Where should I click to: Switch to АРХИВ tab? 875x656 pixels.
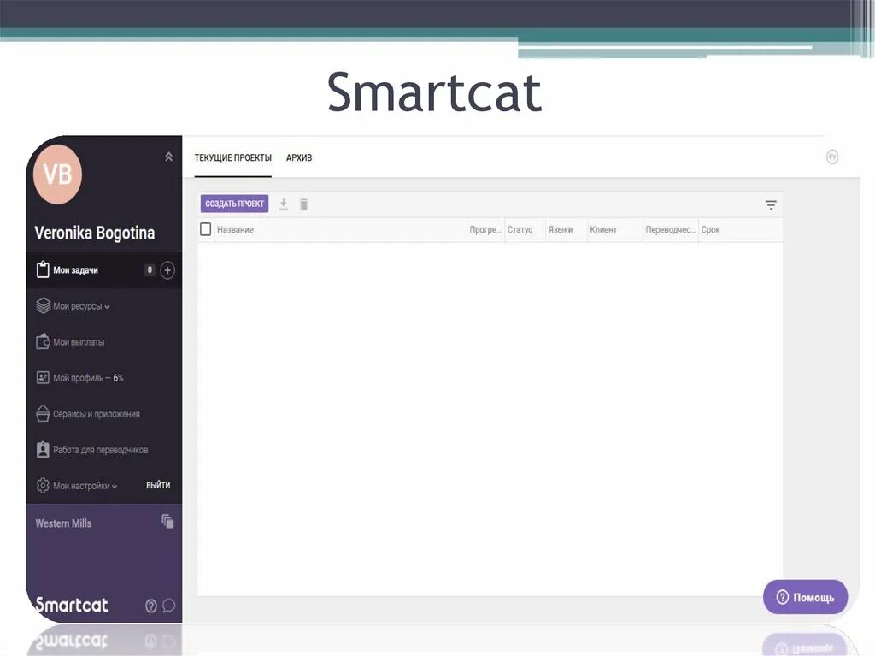tap(299, 157)
